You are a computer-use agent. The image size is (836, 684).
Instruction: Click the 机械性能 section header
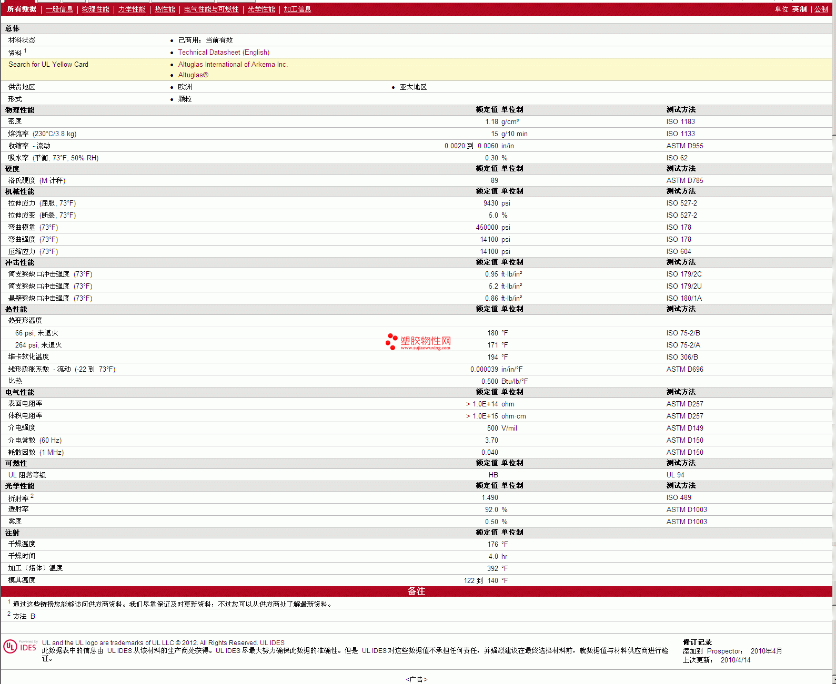20,191
